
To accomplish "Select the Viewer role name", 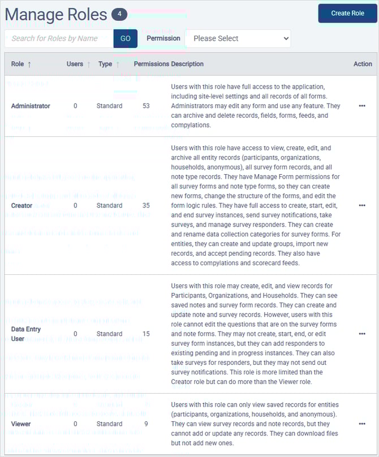I will pyautogui.click(x=21, y=424).
